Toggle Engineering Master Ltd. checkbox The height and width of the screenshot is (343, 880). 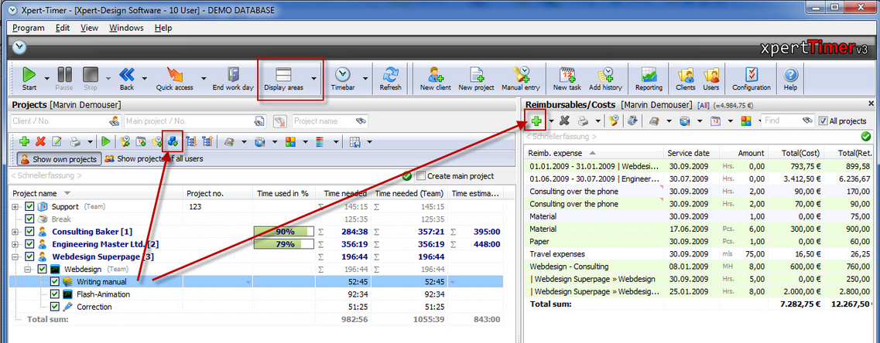click(29, 244)
